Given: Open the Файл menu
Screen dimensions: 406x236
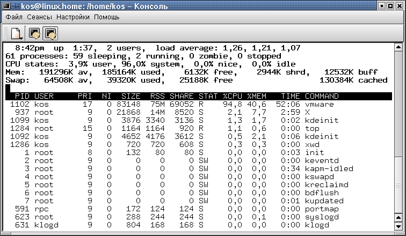Looking at the screenshot, I should click(x=15, y=17).
